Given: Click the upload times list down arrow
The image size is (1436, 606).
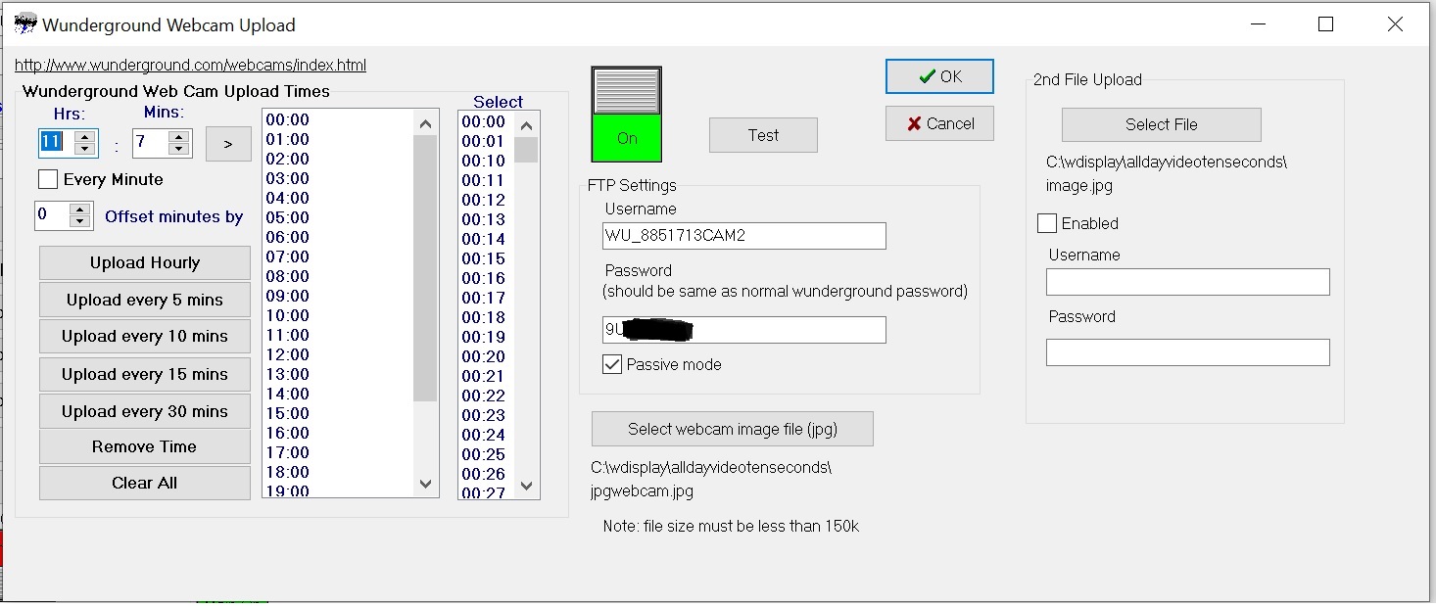Looking at the screenshot, I should pyautogui.click(x=425, y=484).
